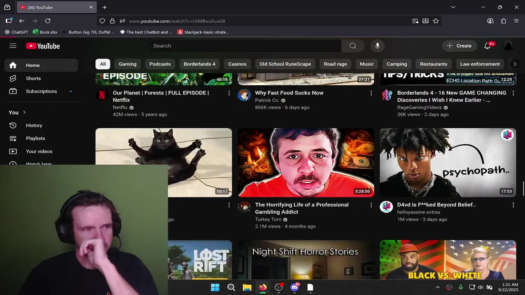The width and height of the screenshot is (525, 295).
Task: Play the black cat thumbnail video
Action: [164, 163]
